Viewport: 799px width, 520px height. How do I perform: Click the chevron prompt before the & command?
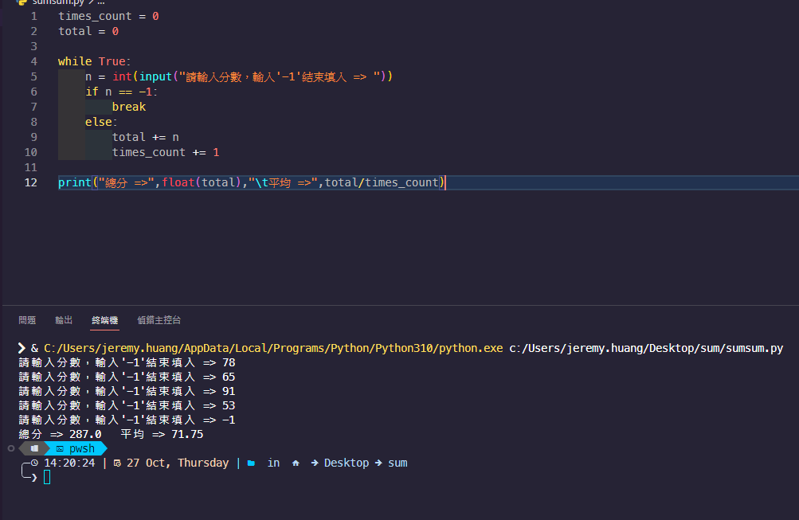click(x=22, y=348)
